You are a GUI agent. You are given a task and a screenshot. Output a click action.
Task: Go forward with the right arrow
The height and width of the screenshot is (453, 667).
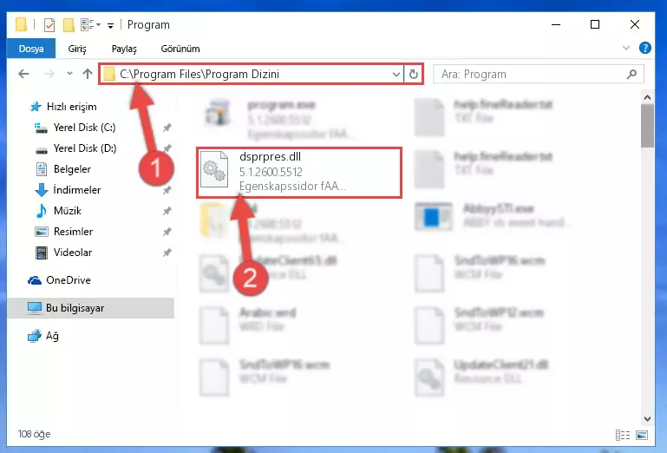pos(49,74)
